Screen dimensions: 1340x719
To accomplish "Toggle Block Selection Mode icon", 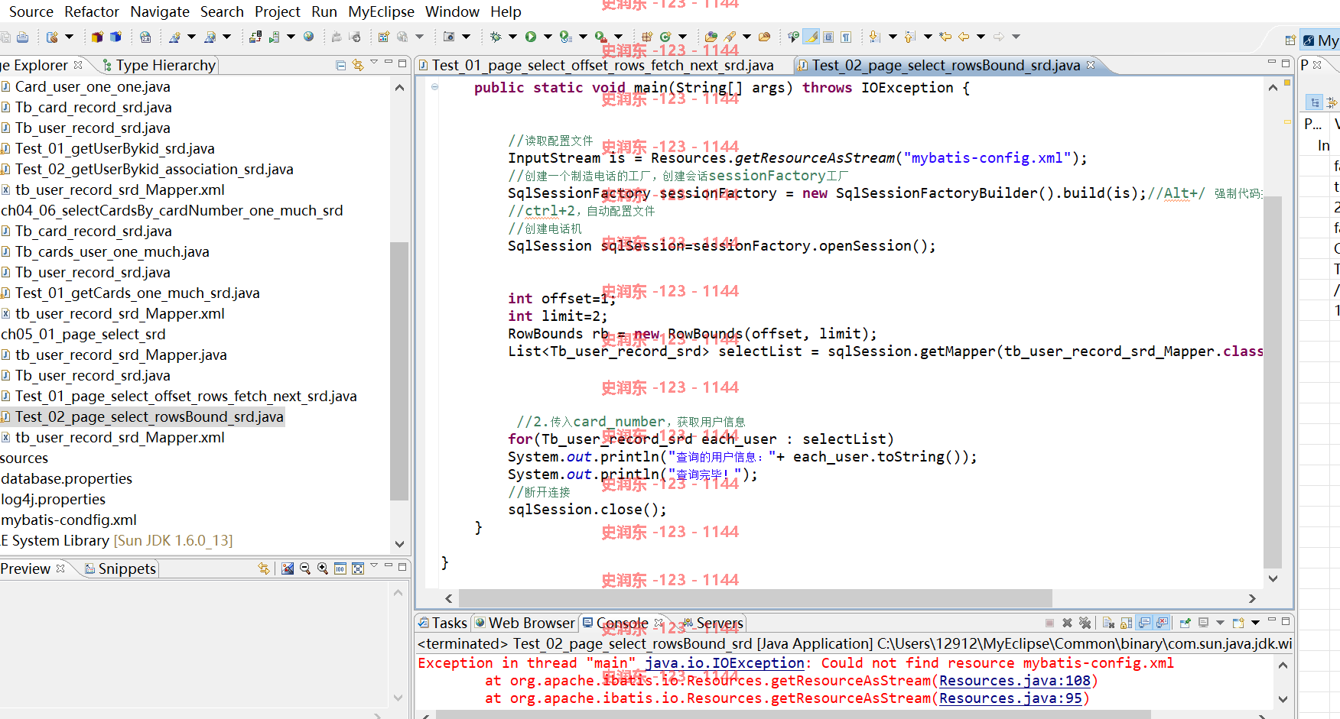I will (x=828, y=37).
